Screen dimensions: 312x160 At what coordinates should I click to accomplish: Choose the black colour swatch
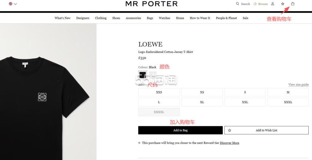[143, 75]
